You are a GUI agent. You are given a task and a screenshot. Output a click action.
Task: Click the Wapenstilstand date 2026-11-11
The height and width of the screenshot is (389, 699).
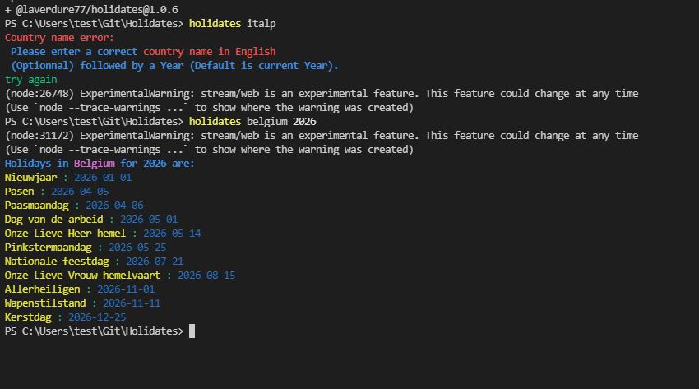coord(132,303)
